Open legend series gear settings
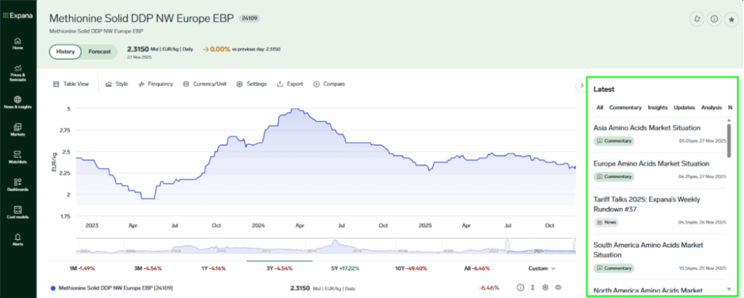Image resolution: width=744 pixels, height=298 pixels. (x=546, y=288)
